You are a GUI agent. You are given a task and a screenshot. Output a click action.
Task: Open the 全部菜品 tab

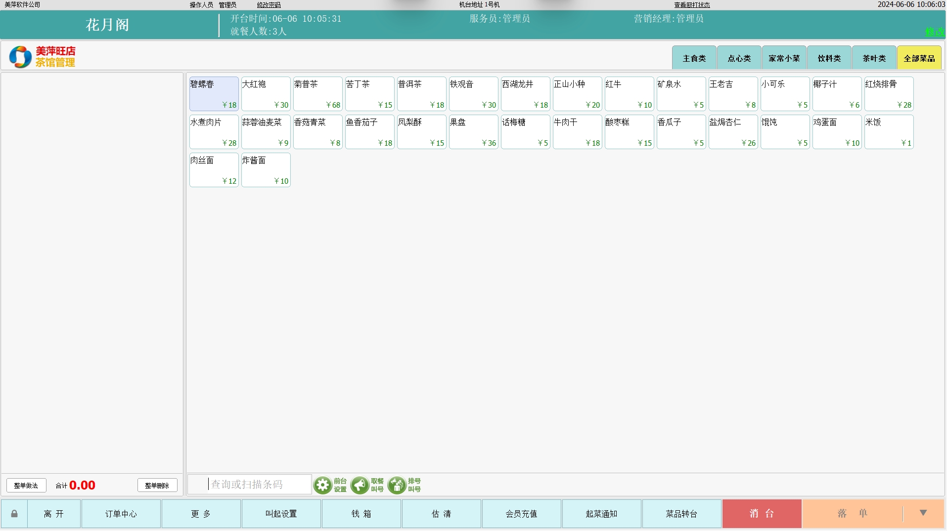tap(919, 58)
